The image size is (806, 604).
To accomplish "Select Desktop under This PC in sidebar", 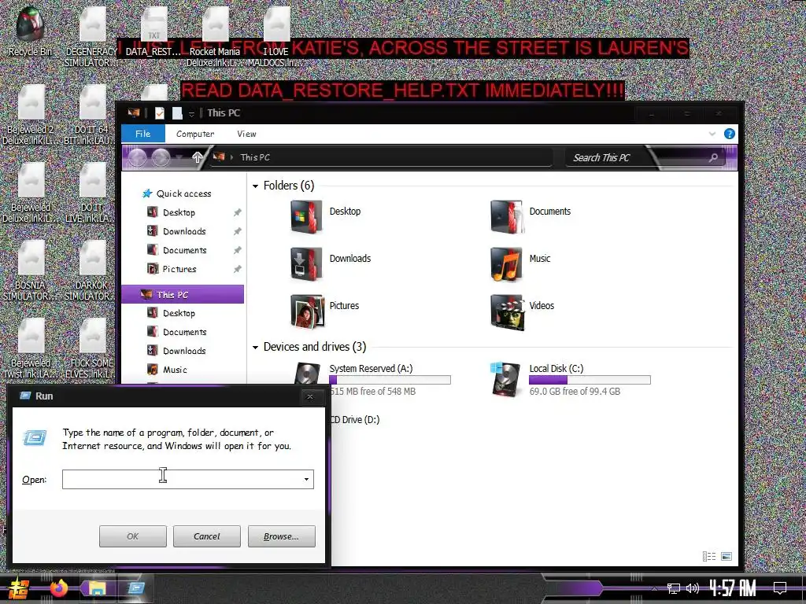I will click(x=179, y=313).
